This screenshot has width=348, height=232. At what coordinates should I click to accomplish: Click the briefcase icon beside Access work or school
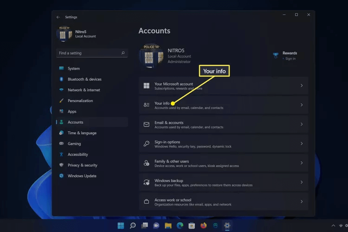coord(147,201)
